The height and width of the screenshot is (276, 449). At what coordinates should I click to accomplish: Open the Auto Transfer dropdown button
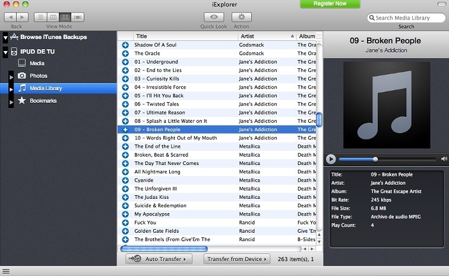159,259
